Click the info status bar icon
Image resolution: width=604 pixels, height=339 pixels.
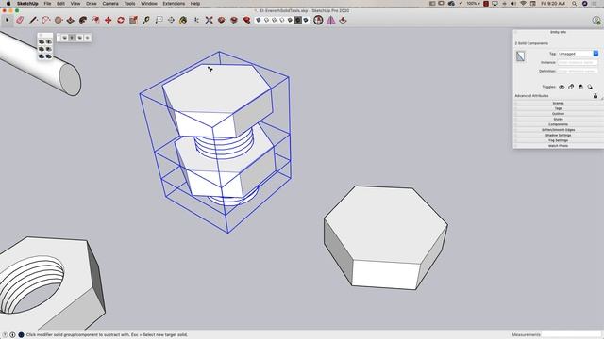click(12, 335)
